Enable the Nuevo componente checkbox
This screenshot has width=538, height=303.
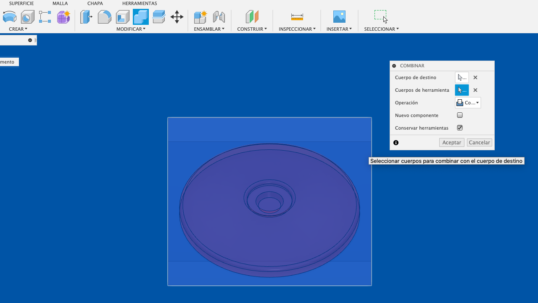460,115
